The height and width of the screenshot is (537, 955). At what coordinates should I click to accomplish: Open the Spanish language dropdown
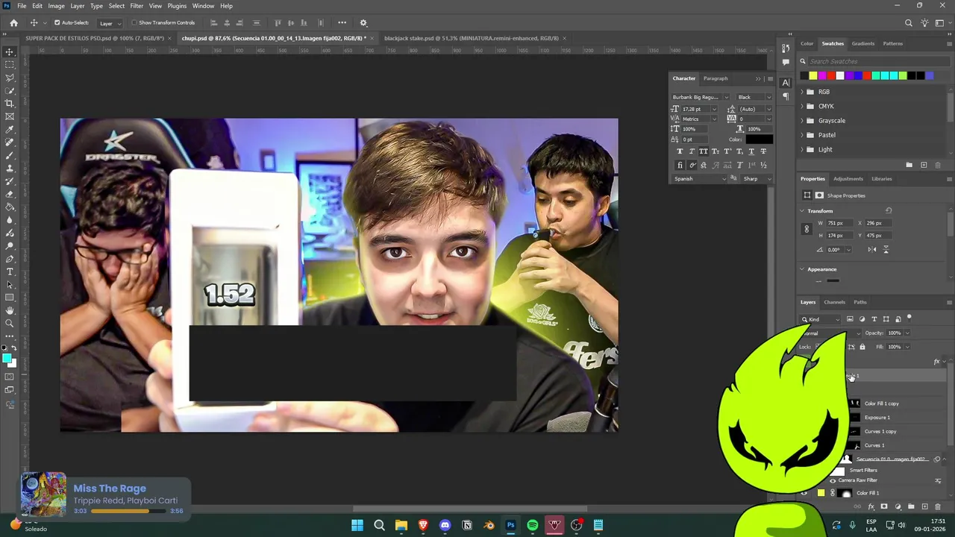(700, 179)
